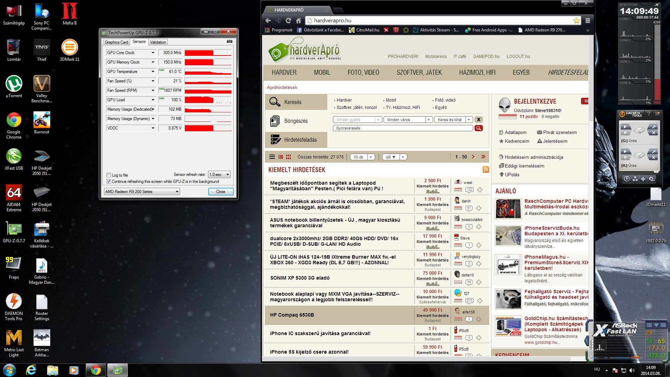
Task: Go to next page arrow
Action: point(473,157)
